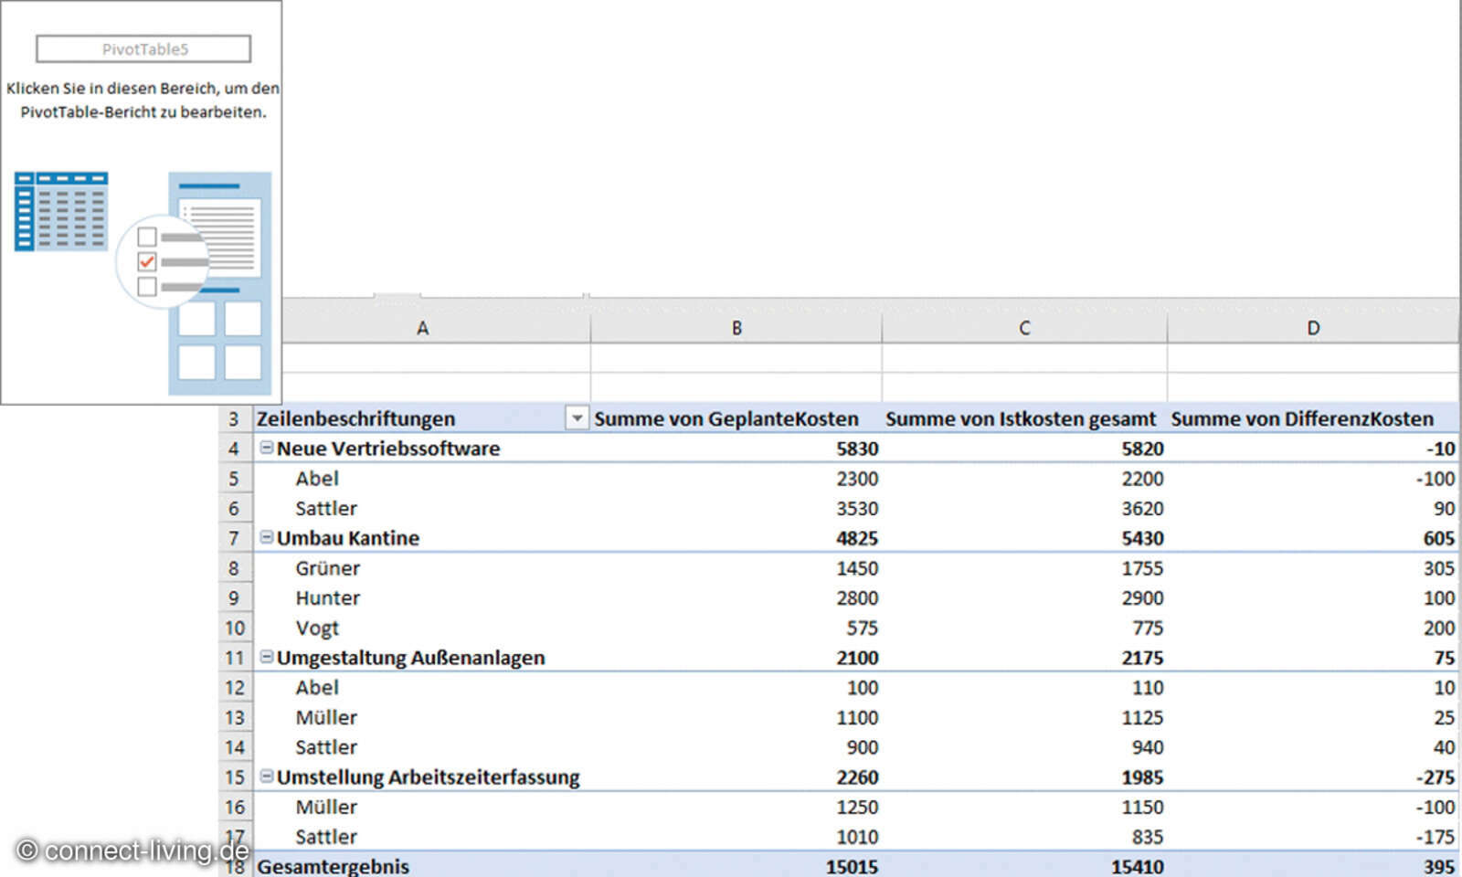Click the data table icon in the placeholder graphic
This screenshot has width=1462, height=877.
pos(60,210)
